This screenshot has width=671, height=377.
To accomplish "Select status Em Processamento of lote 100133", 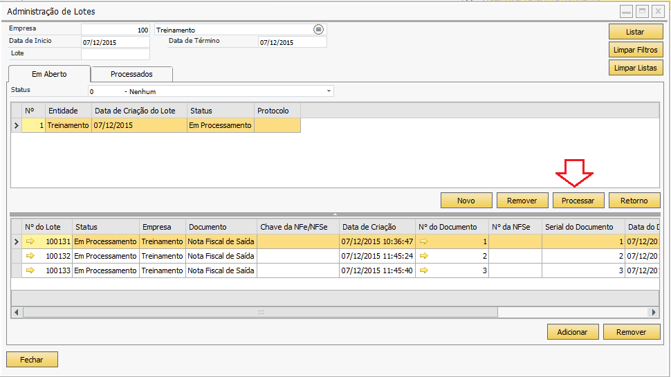I will [x=106, y=270].
